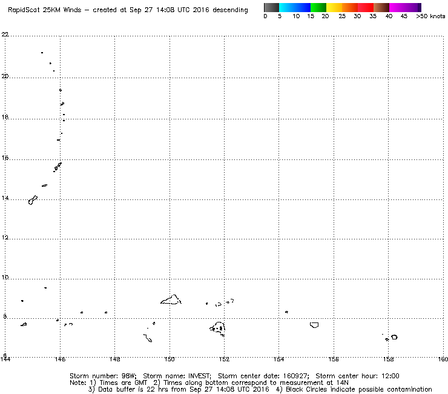Click the longitude axis label '156'

[x=334, y=359]
